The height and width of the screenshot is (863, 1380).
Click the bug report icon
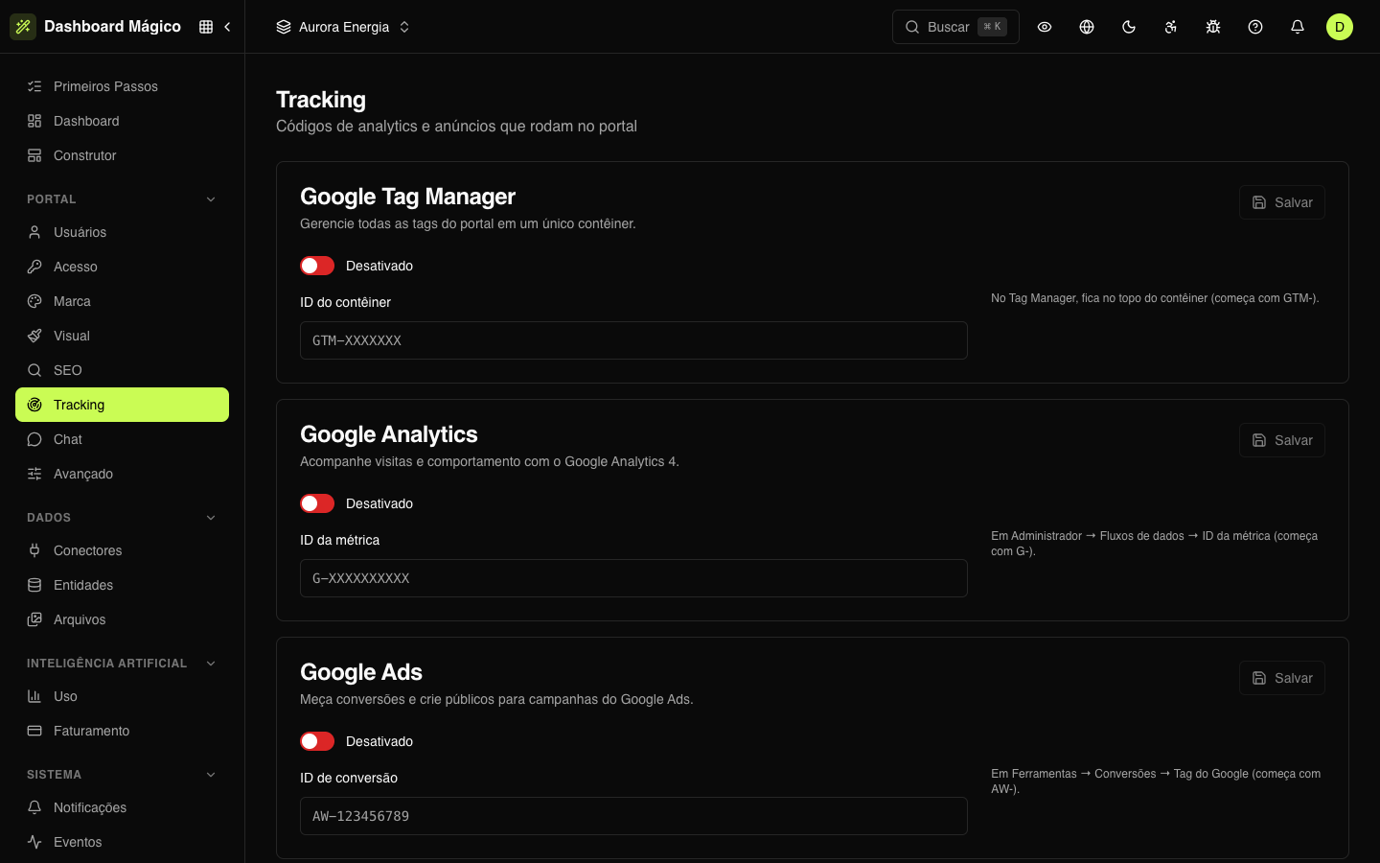1213,27
